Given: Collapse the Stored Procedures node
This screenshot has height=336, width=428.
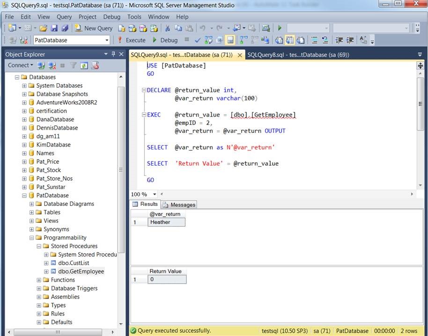Looking at the screenshot, I should (39, 246).
